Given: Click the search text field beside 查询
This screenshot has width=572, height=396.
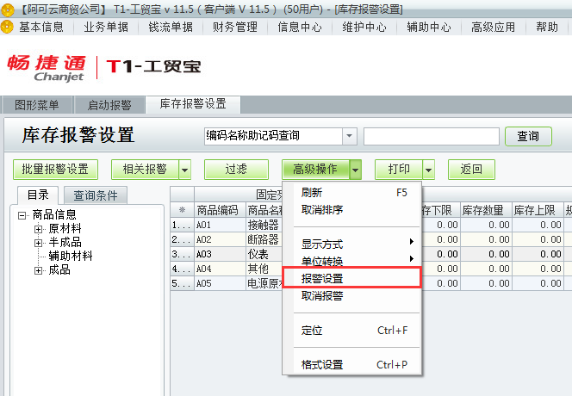Looking at the screenshot, I should [432, 136].
